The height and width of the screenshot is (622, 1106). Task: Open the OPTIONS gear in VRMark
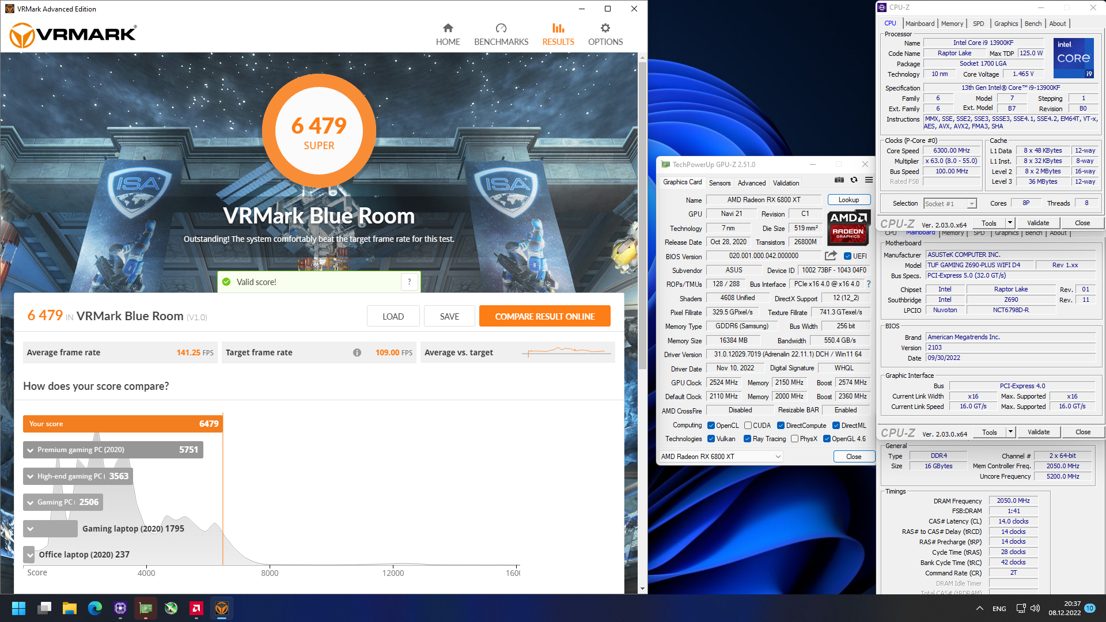click(x=605, y=28)
